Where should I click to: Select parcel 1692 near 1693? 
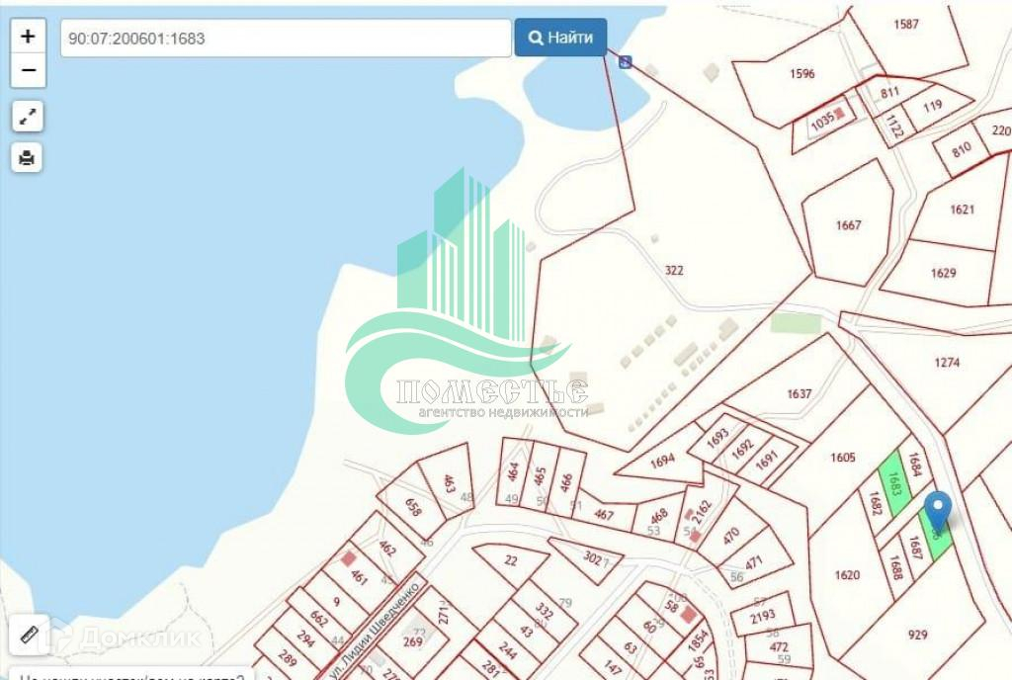[742, 448]
